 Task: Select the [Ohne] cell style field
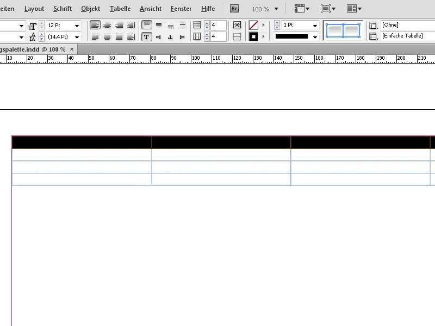point(407,25)
